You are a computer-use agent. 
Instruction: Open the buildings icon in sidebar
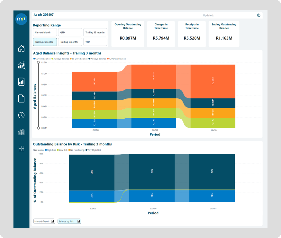[21, 132]
